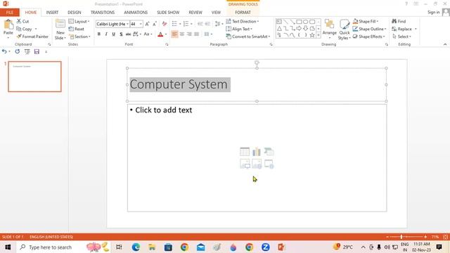Toggle Bold formatting
450x253 pixels.
pyautogui.click(x=99, y=34)
